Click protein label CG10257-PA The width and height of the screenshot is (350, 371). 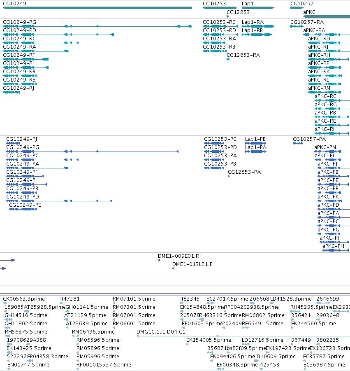[309, 139]
